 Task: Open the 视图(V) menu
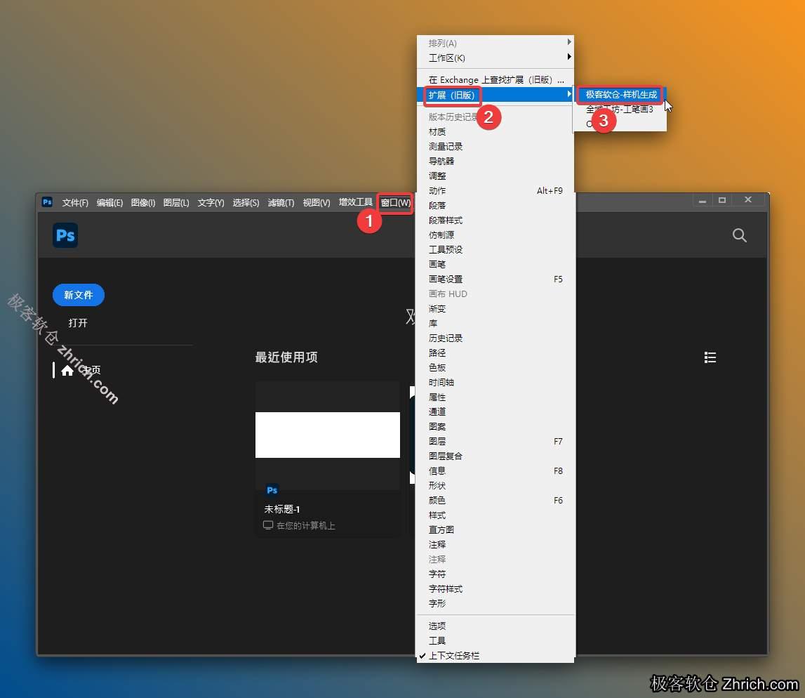317,203
